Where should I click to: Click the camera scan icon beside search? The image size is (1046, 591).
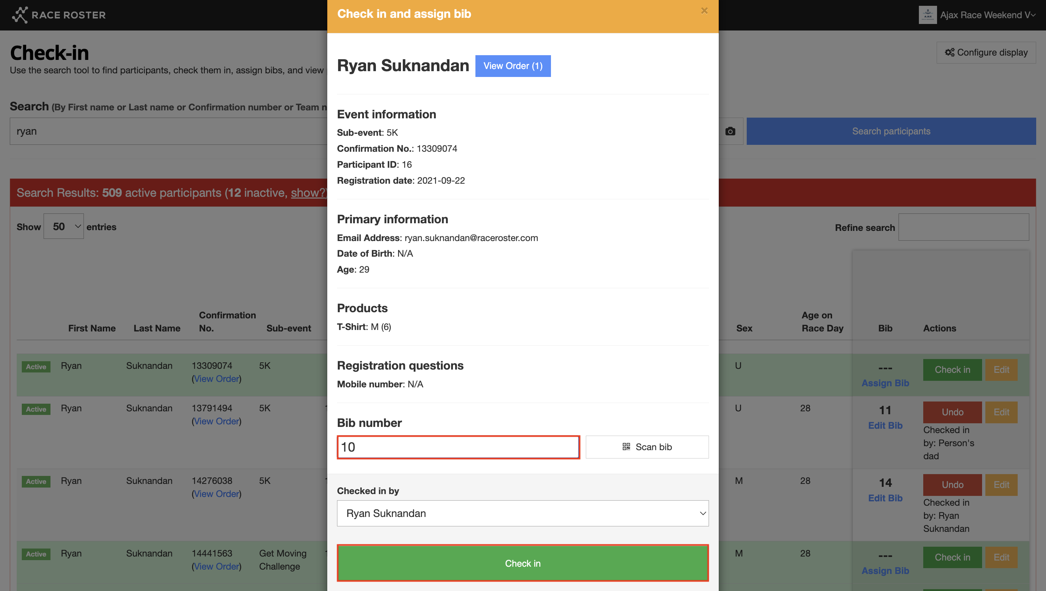coord(730,131)
